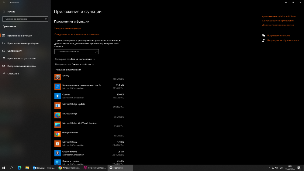Open Псевдоними за изпълнение на приложения link

click(x=77, y=34)
